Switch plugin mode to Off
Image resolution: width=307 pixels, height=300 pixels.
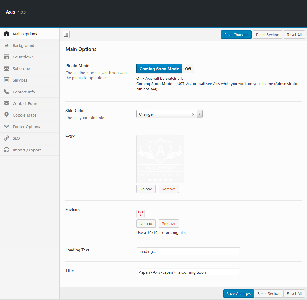tap(188, 69)
